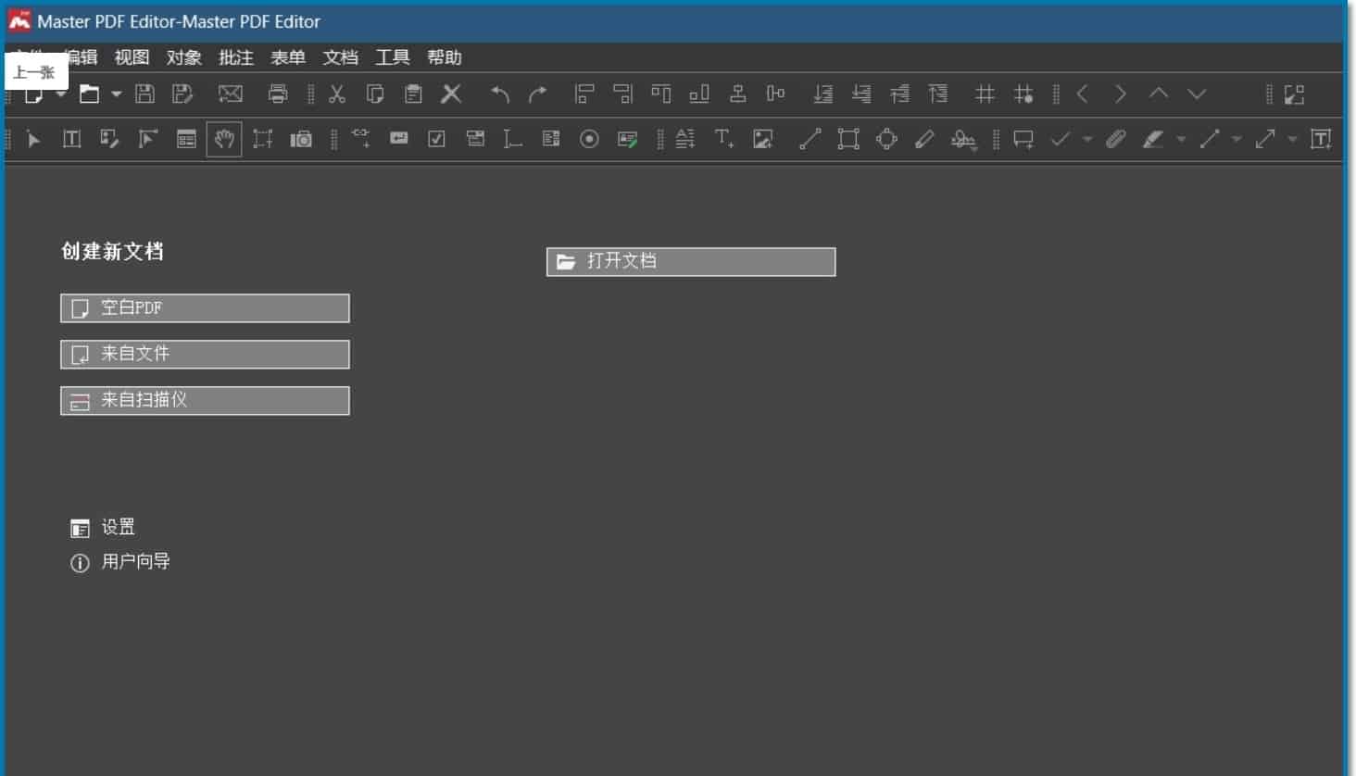Click the 来自文件 button
Viewport: 1356px width, 776px height.
205,354
